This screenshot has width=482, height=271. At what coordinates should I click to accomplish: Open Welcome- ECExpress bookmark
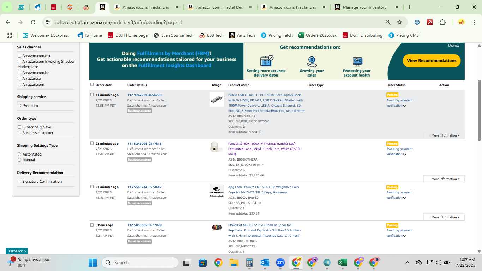tap(47, 35)
